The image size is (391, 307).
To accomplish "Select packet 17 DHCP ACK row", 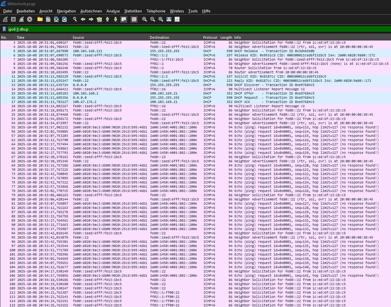I will (195, 102).
